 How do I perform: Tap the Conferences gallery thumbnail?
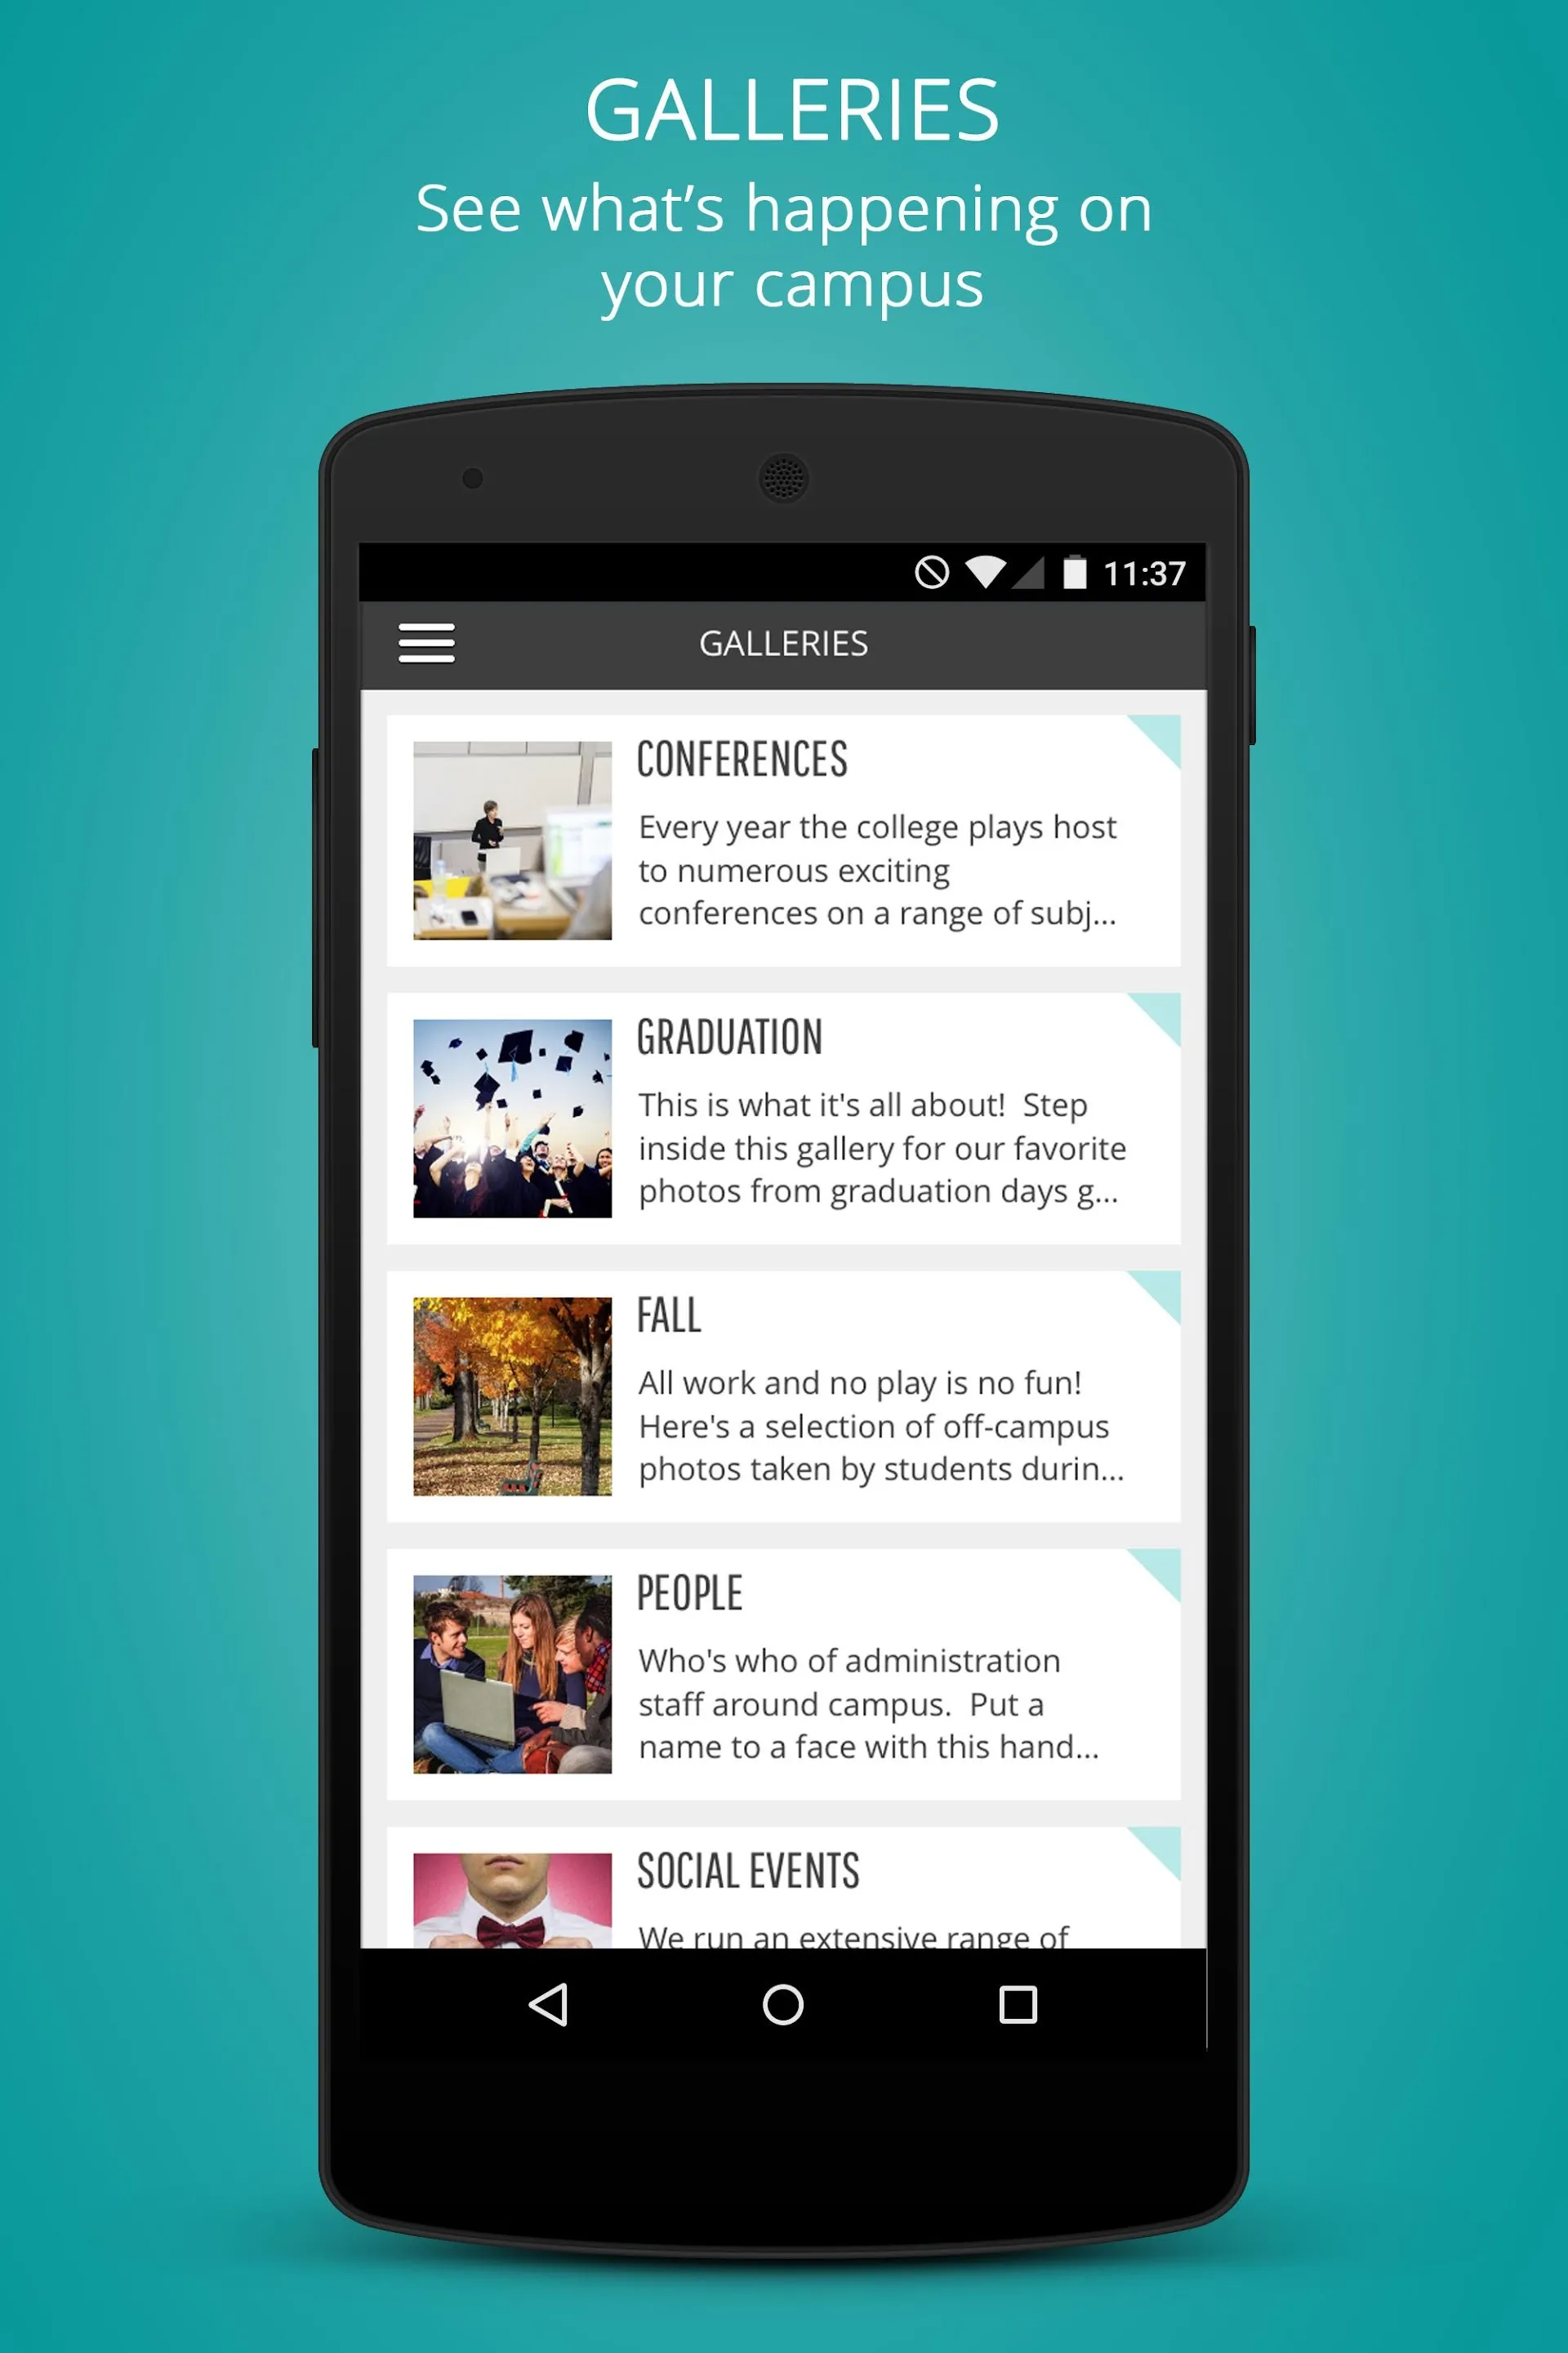point(510,841)
